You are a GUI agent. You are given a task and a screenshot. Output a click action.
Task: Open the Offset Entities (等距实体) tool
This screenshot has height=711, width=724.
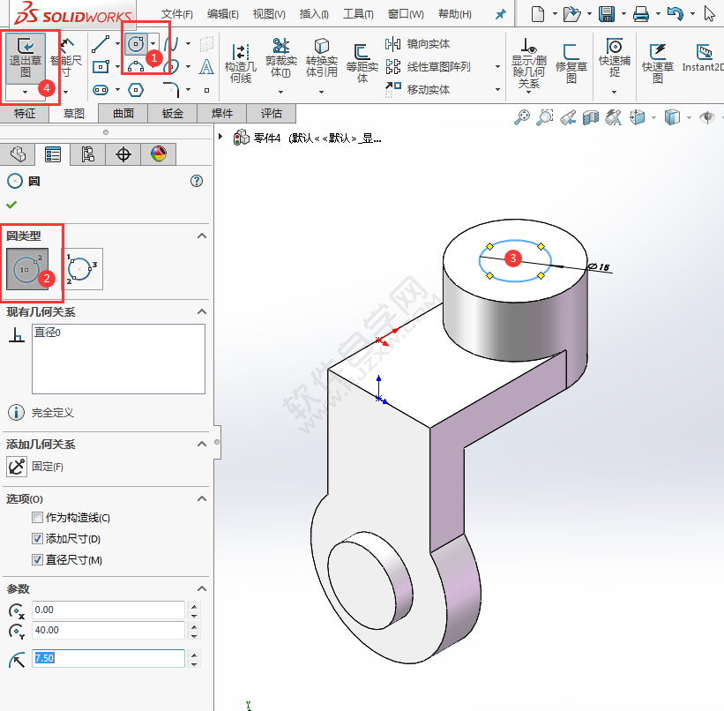tap(362, 62)
